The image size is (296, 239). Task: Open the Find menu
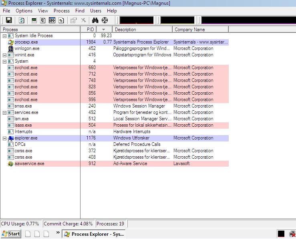[80, 11]
